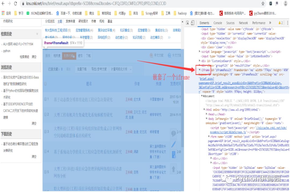Open the 常用网址 bookmarks folder
Image resolution: width=290 pixels, height=192 pixels.
coord(104,13)
